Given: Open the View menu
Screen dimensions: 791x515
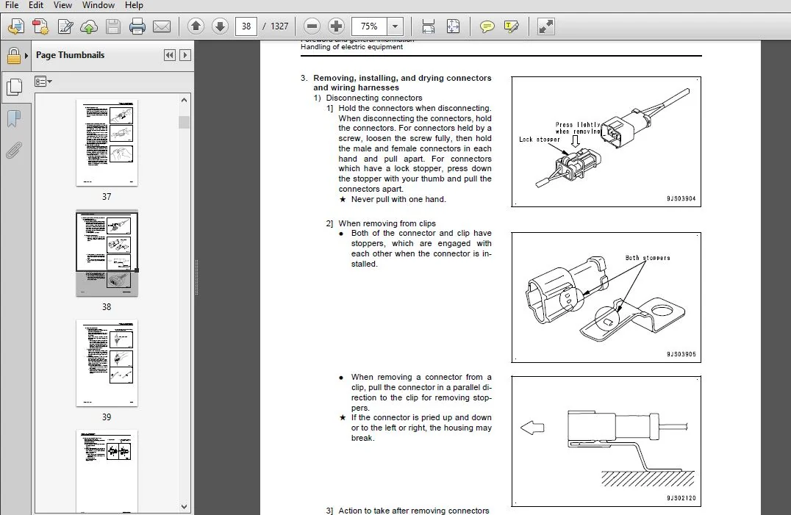Looking at the screenshot, I should point(62,5).
